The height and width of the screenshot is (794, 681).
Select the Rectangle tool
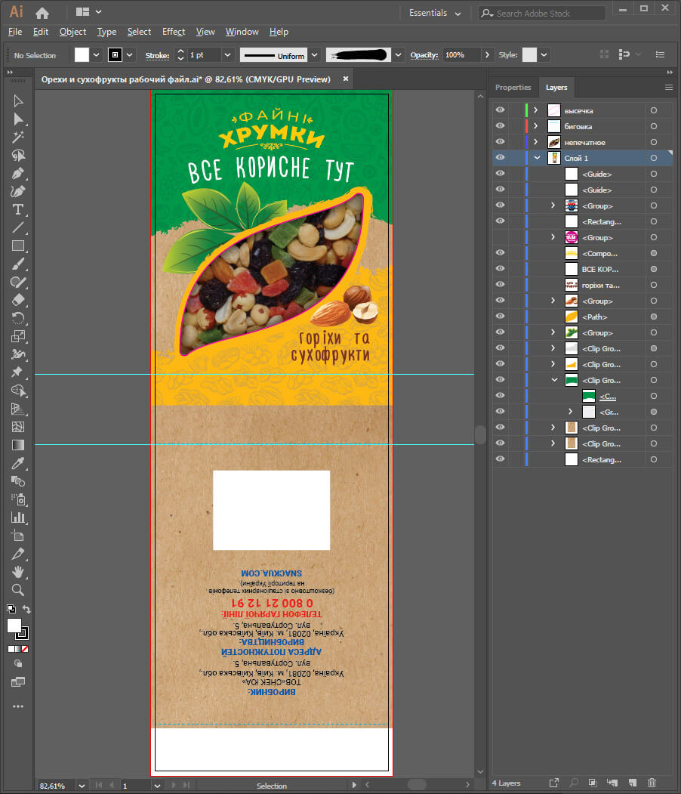click(x=18, y=246)
